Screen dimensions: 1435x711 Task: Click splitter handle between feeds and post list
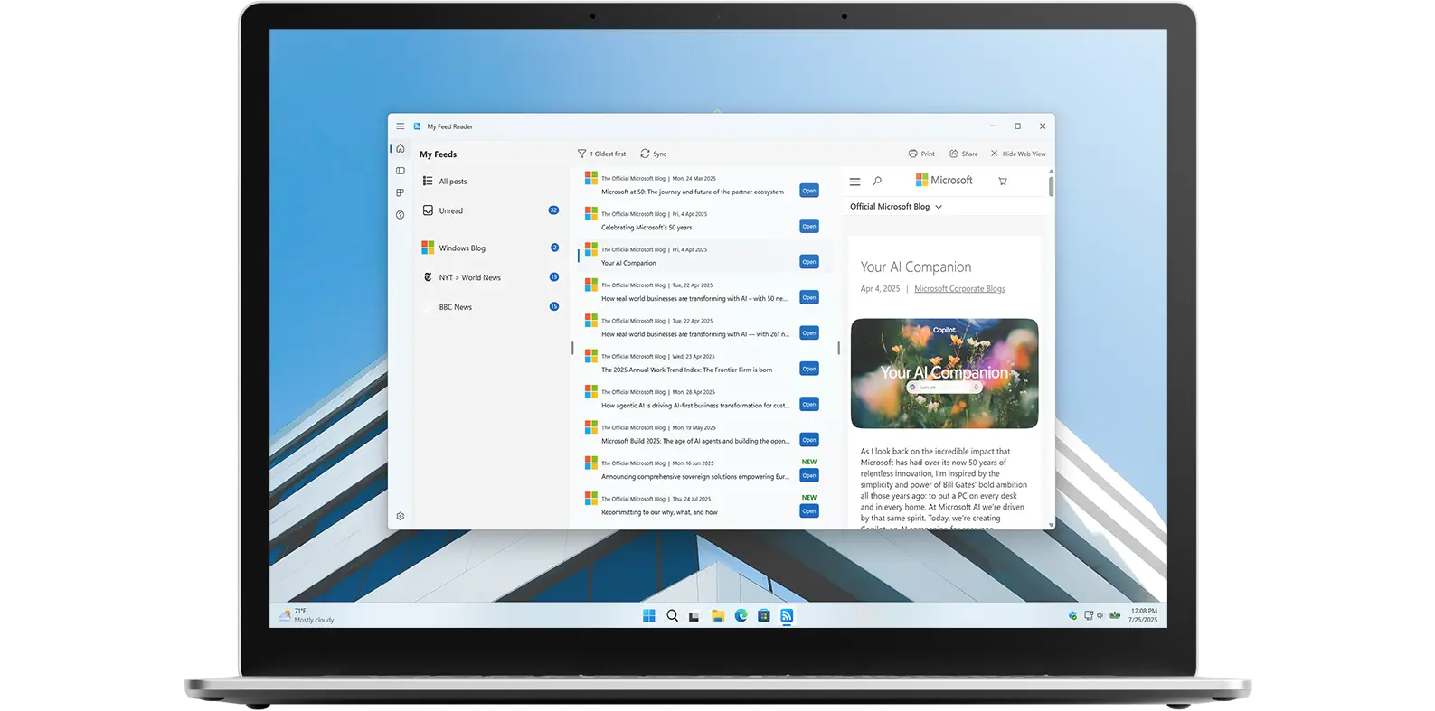pos(572,348)
